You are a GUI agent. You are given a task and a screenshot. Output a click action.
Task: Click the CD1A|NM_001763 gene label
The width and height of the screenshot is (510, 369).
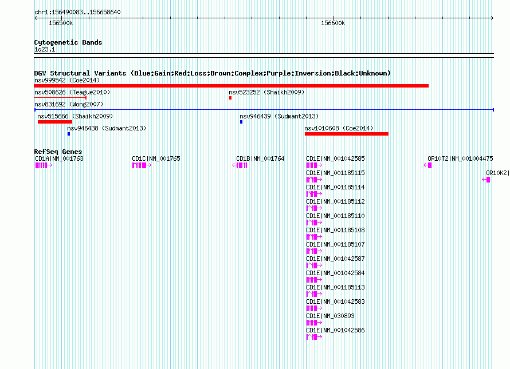pos(59,158)
